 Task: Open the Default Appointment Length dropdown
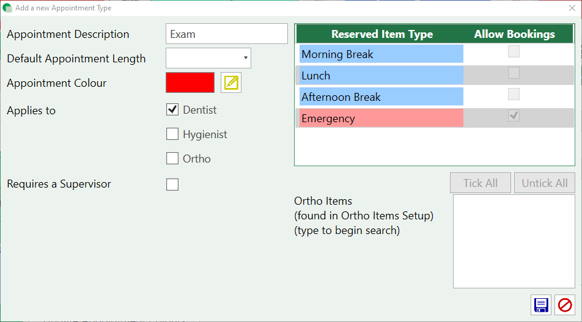(x=208, y=58)
